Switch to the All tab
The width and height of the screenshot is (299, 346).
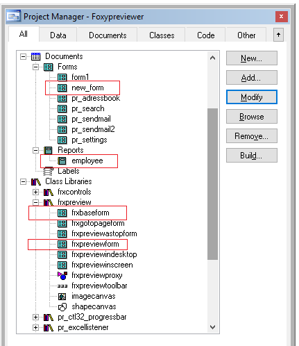tap(24, 34)
